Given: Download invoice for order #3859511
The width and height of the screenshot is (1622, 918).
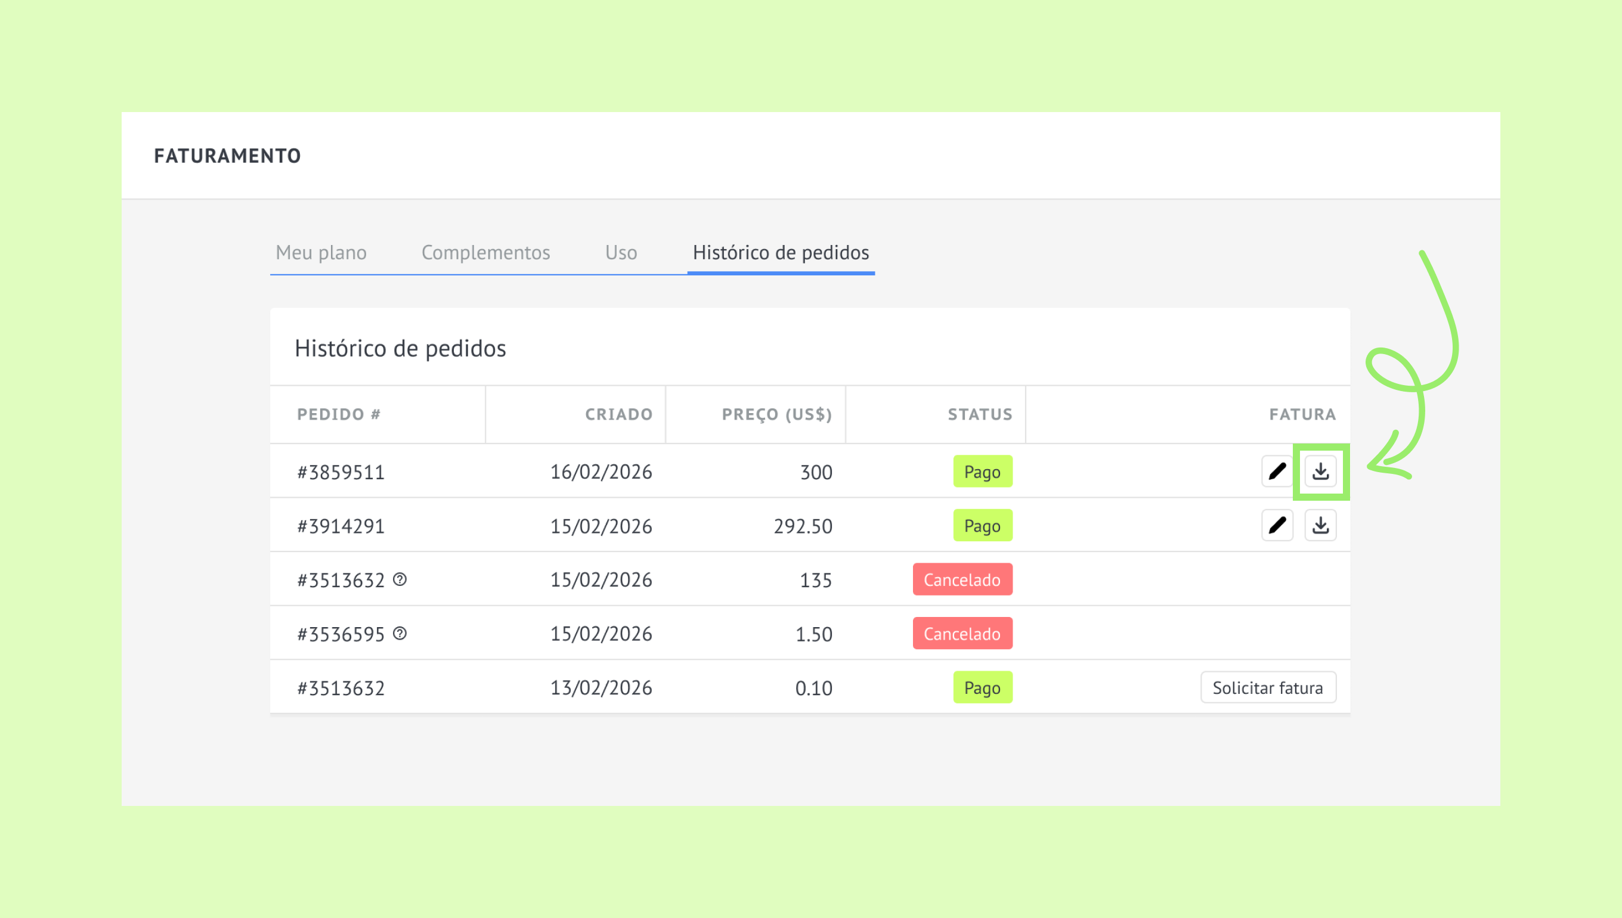Looking at the screenshot, I should [x=1320, y=472].
